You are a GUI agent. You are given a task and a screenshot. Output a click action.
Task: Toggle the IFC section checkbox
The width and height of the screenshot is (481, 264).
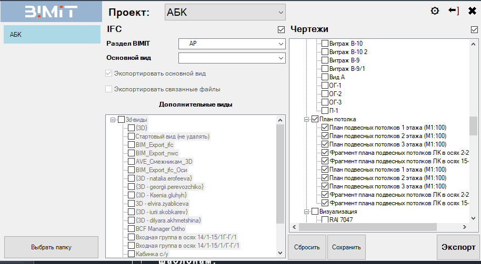tap(281, 29)
